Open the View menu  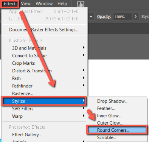click(26, 4)
